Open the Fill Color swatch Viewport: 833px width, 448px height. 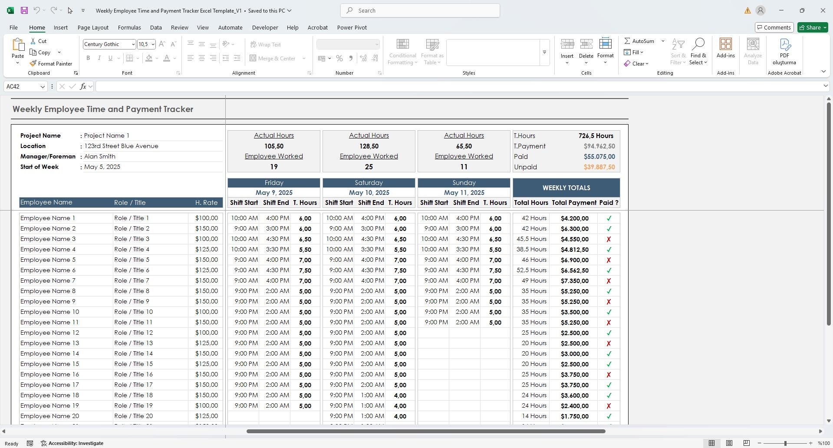(x=149, y=58)
